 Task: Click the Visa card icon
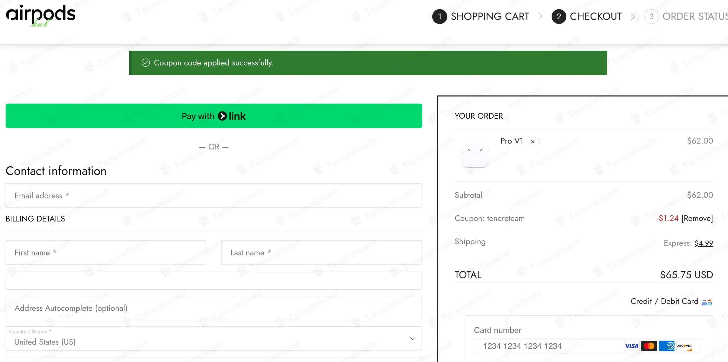coord(631,346)
